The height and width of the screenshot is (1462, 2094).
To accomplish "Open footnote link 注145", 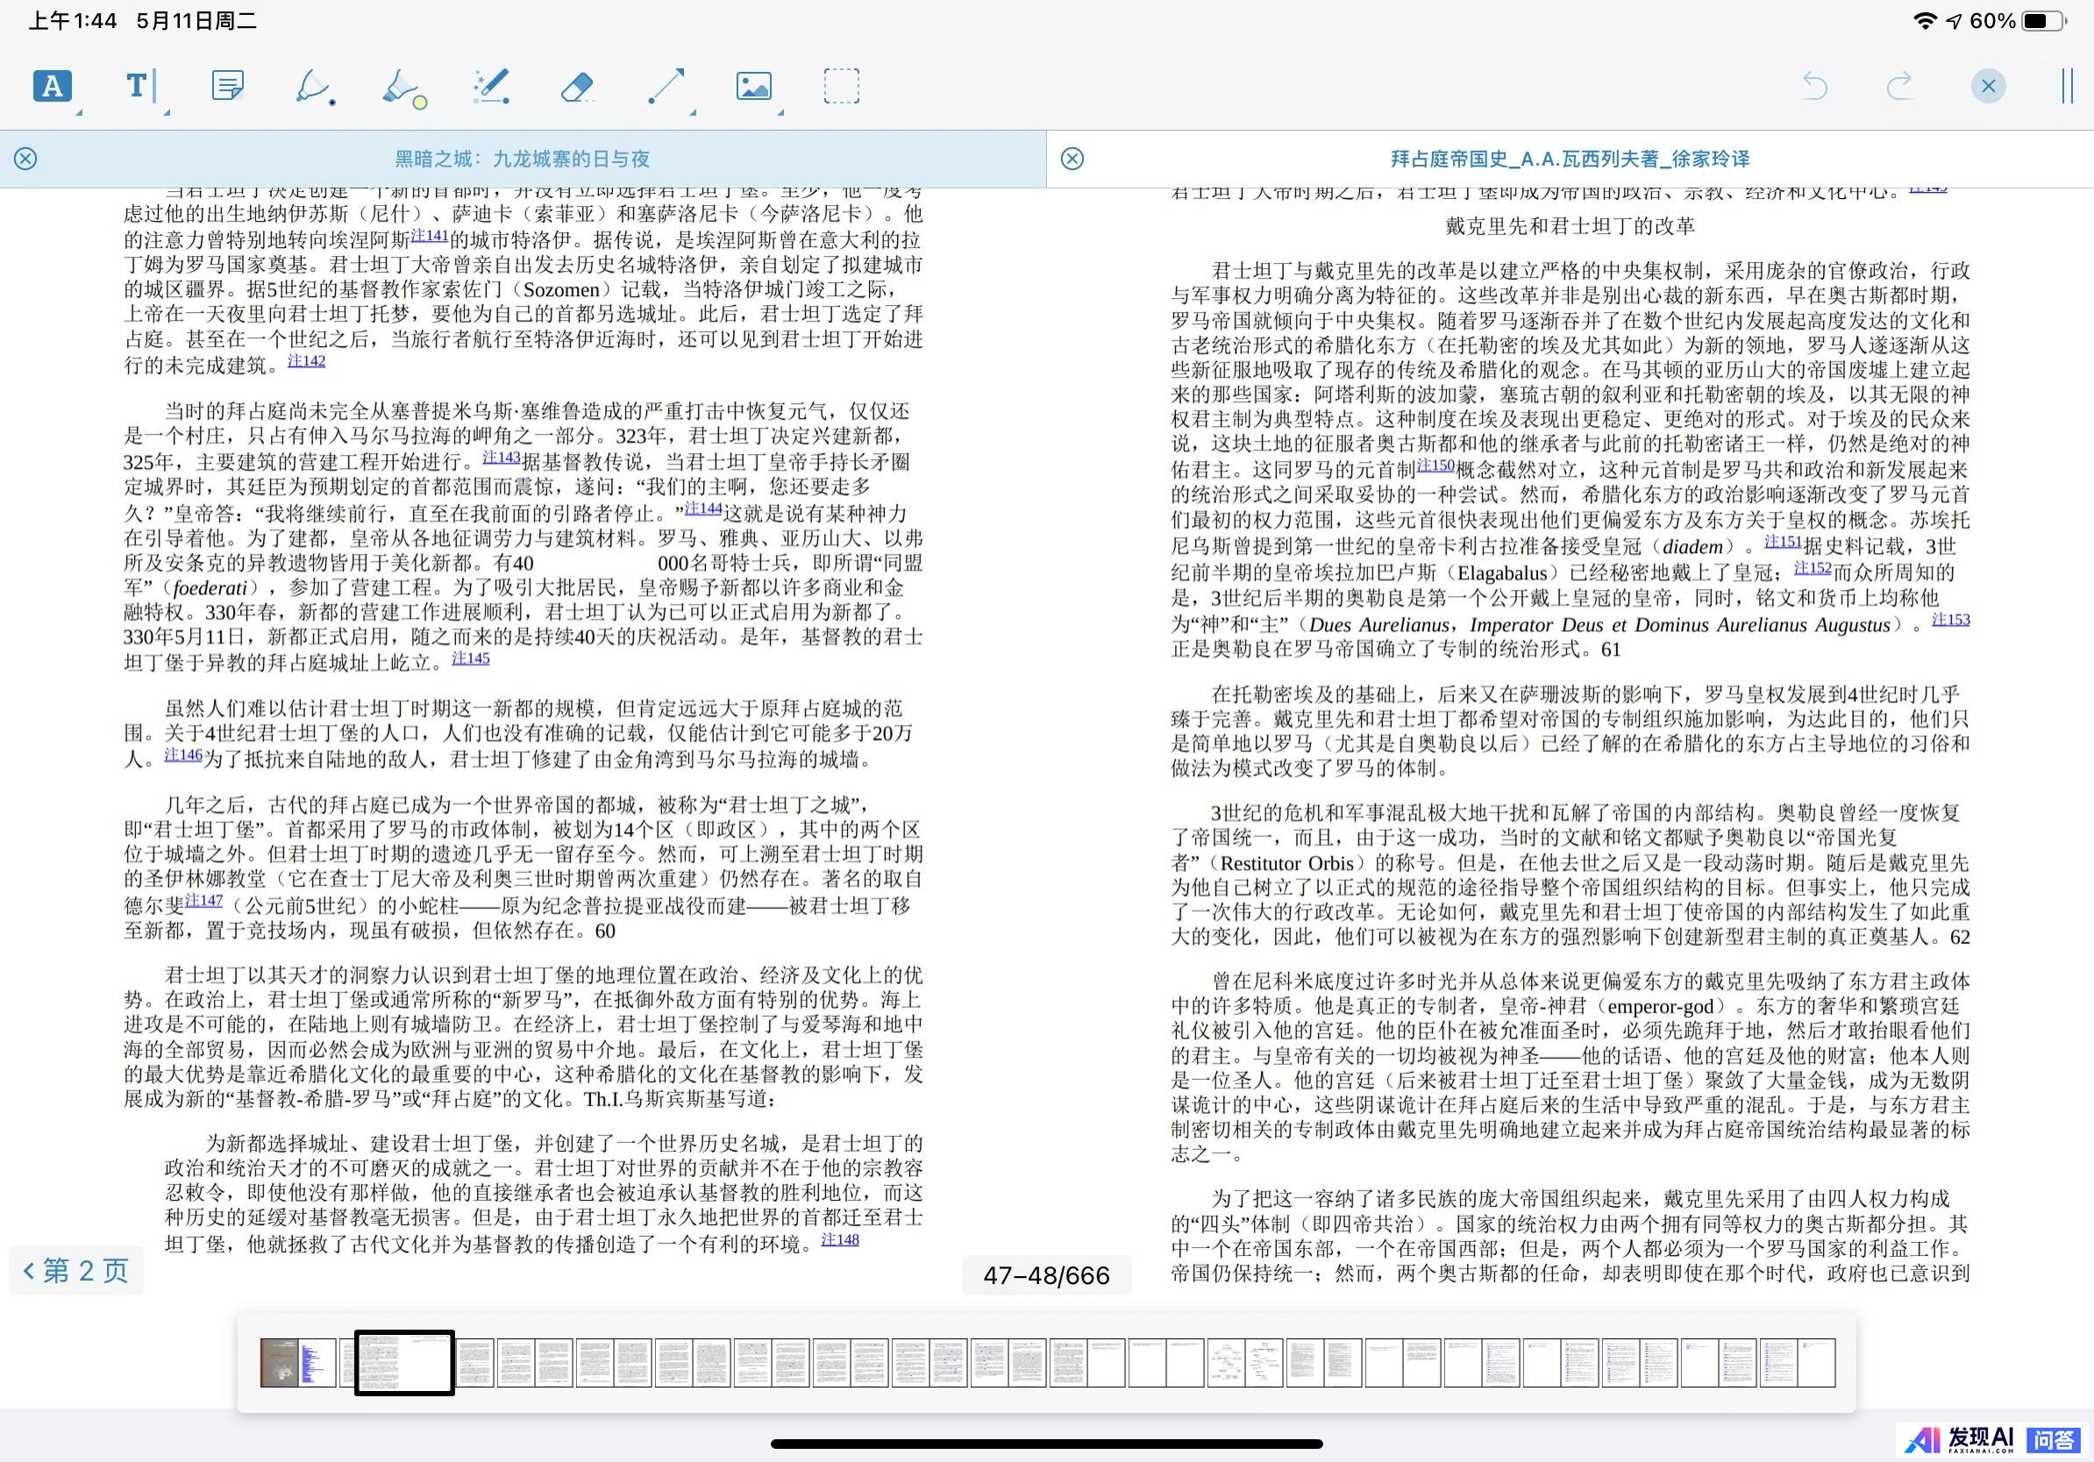I will (471, 658).
